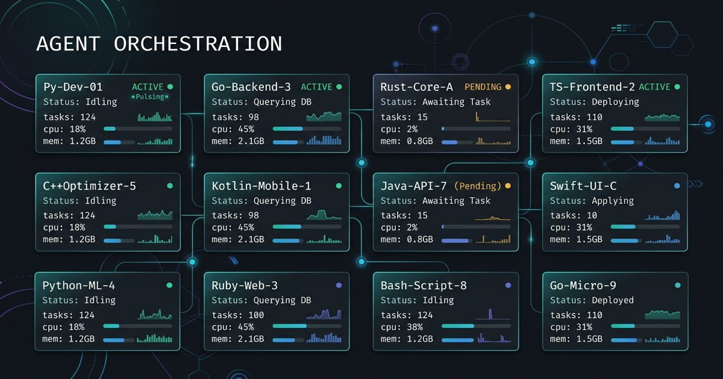Open the purple tasks chart in Ruby-Web-3

pyautogui.click(x=324, y=314)
